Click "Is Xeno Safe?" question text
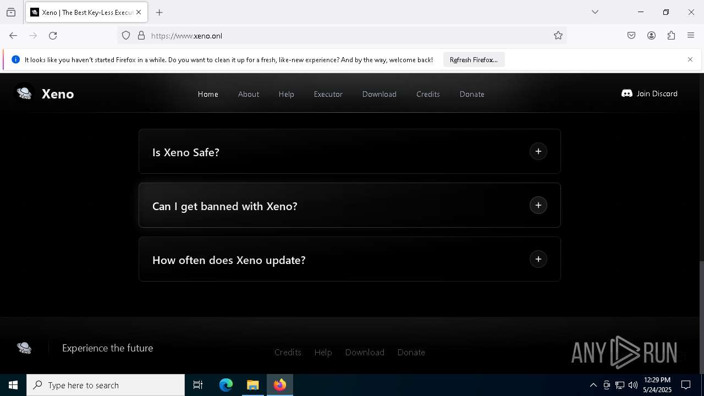The image size is (704, 396). pyautogui.click(x=186, y=152)
